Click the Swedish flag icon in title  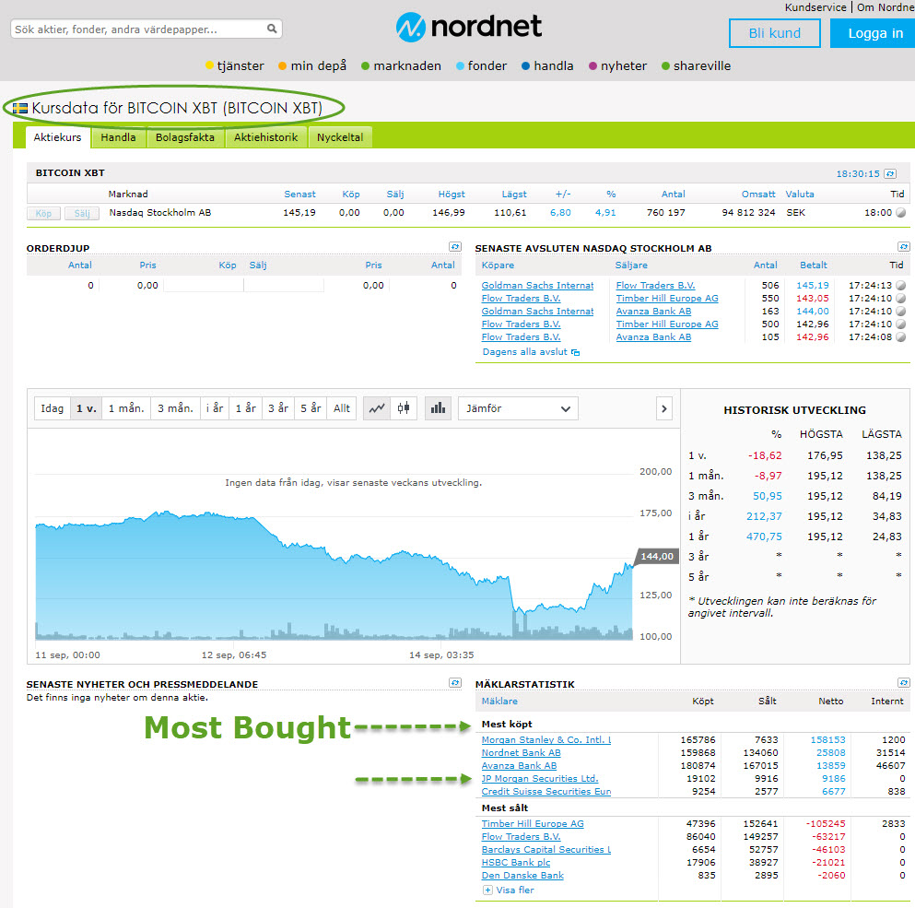[x=20, y=108]
